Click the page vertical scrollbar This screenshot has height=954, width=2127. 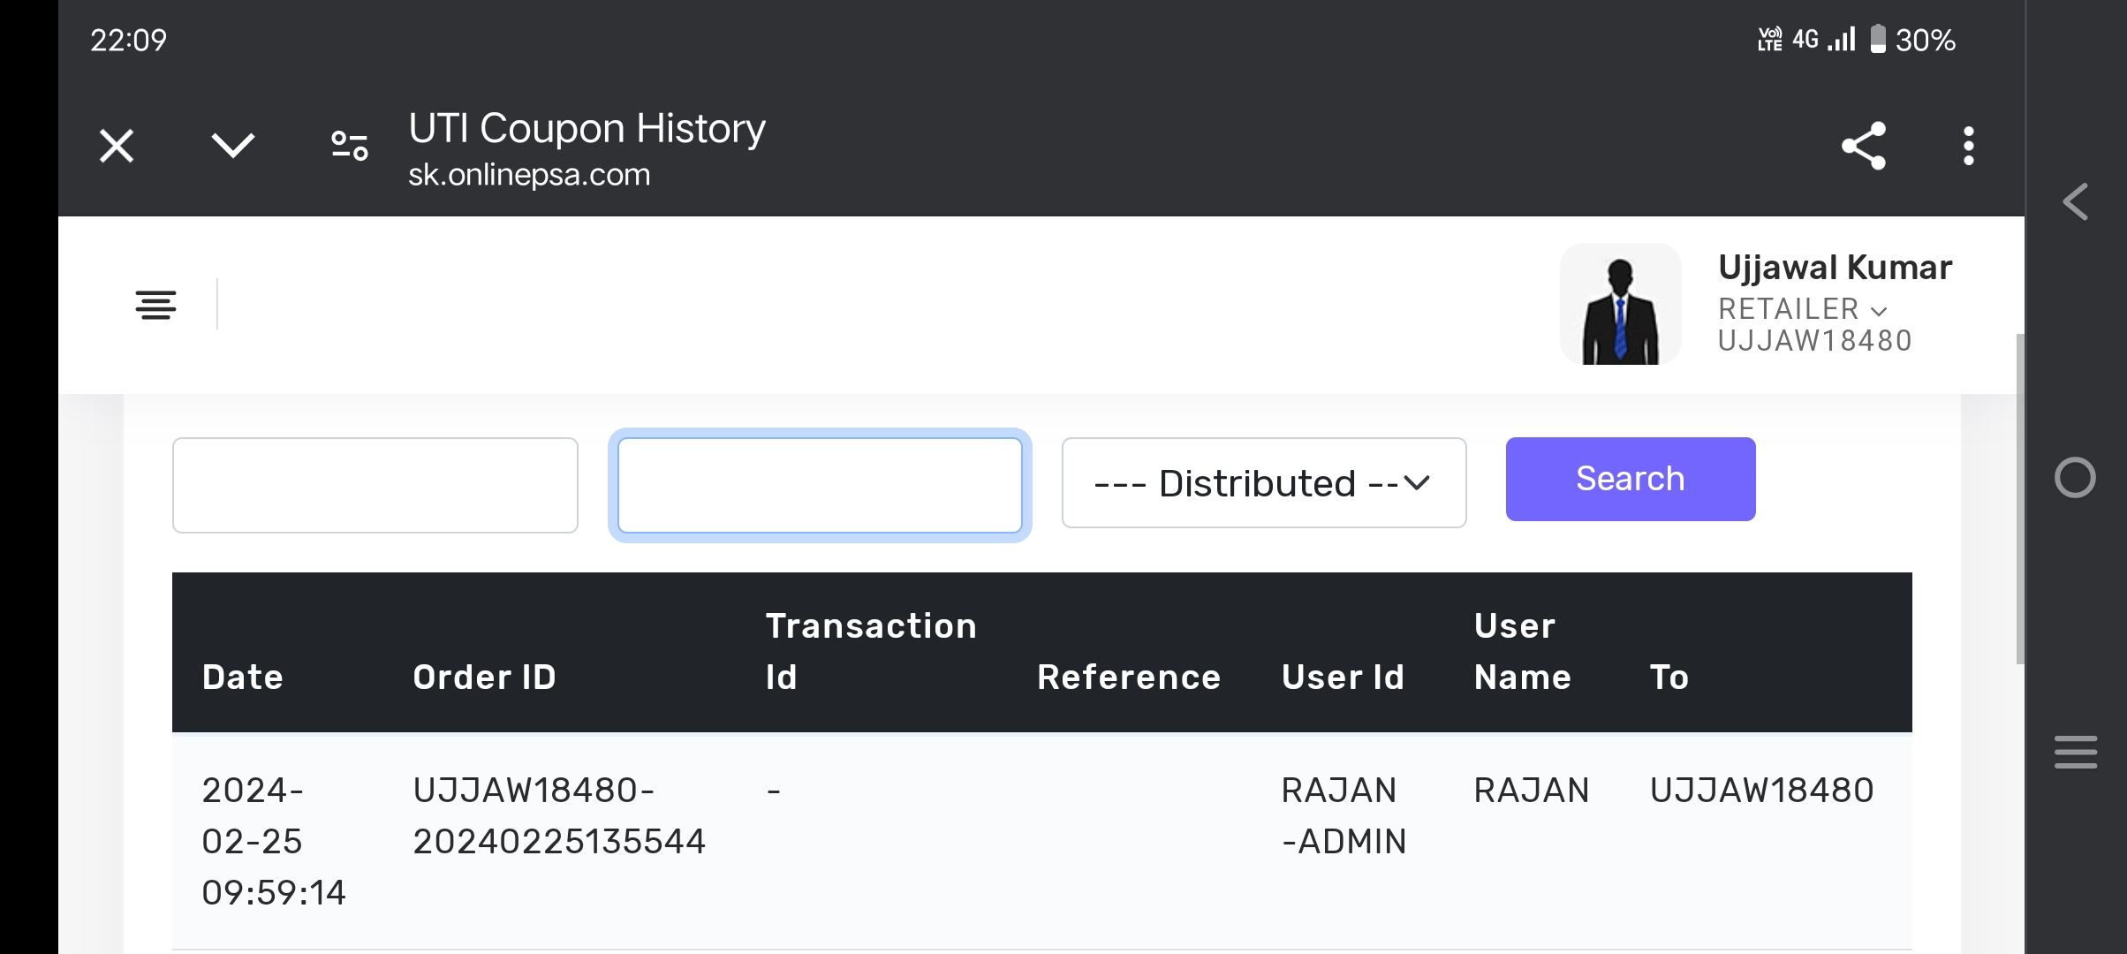(2019, 499)
